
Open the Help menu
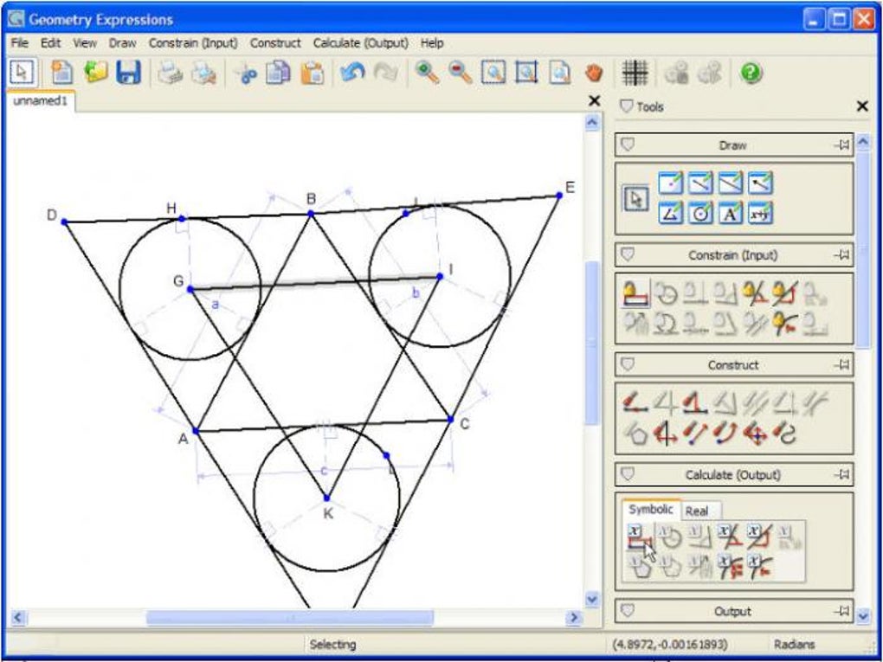point(432,42)
